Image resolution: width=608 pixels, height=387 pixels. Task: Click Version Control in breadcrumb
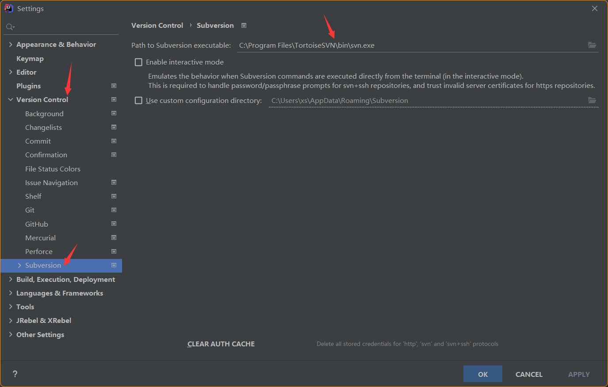[157, 26]
